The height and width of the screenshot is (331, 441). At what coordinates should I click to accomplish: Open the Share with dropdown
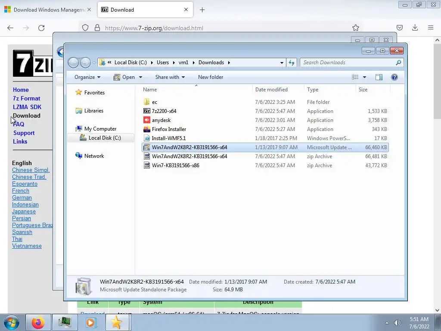170,77
